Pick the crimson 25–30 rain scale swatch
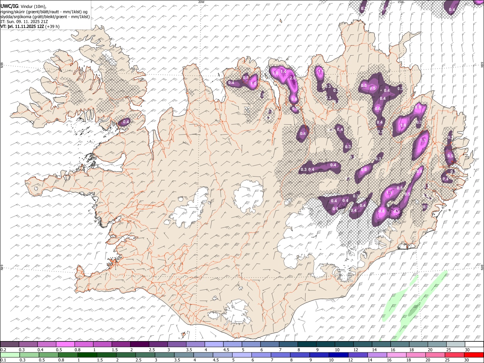The height and width of the screenshot is (363, 484). pyautogui.click(x=455, y=355)
